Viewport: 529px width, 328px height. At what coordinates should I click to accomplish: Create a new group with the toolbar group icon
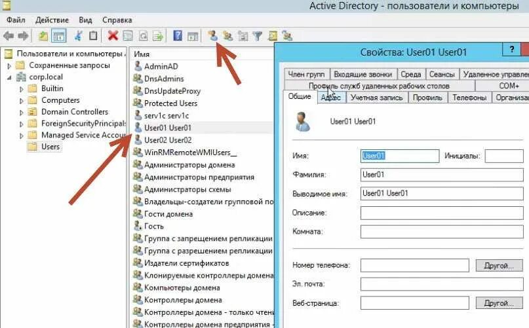coord(227,35)
